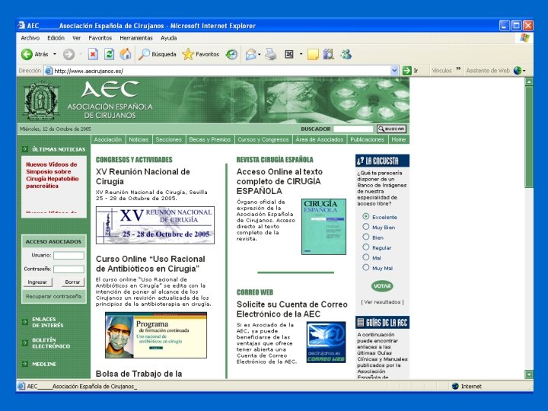Select the Muy Mal survey option

(x=366, y=268)
